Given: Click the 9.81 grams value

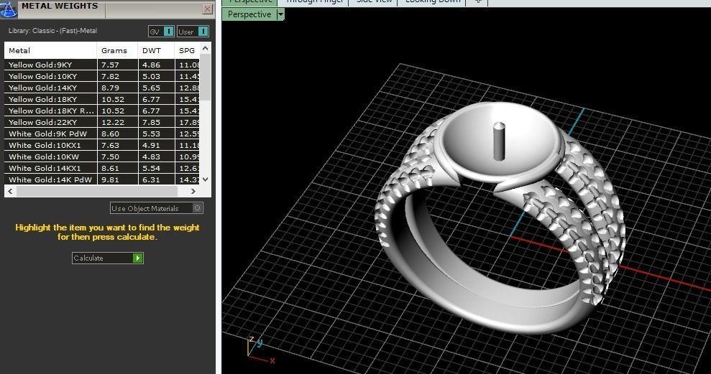Looking at the screenshot, I should click(110, 179).
